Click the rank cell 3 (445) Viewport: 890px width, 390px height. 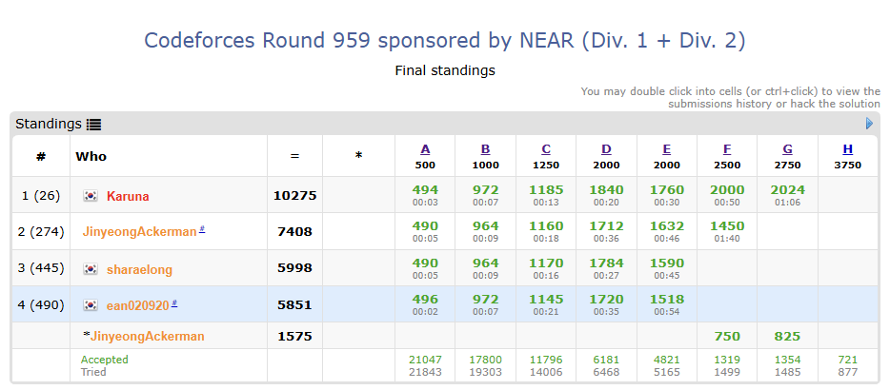coord(41,268)
